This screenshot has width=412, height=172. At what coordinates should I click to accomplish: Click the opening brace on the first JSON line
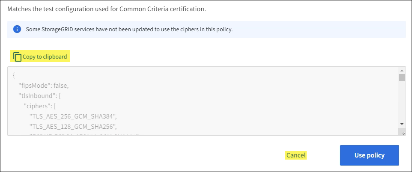14,75
